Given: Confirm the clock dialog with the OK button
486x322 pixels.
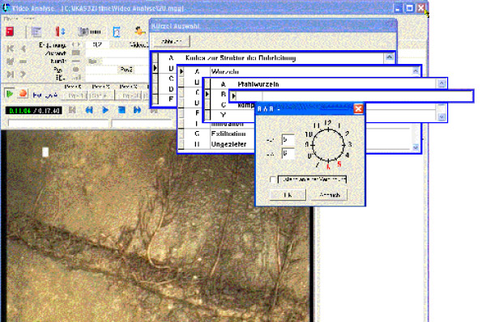Looking at the screenshot, I should click(288, 195).
